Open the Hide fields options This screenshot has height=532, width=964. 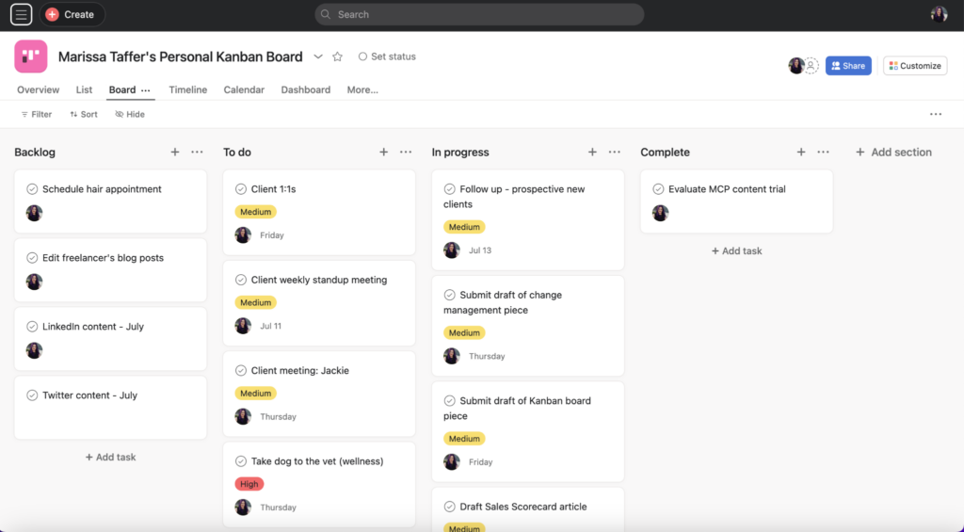point(130,114)
